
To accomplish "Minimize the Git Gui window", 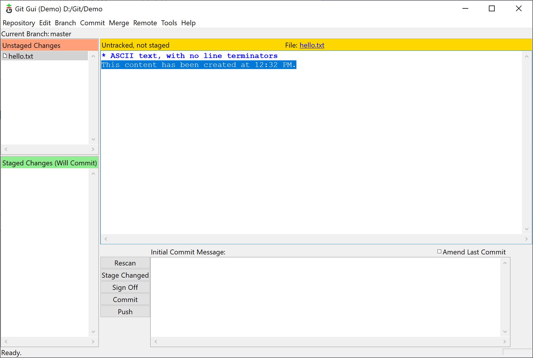I will 465,9.
